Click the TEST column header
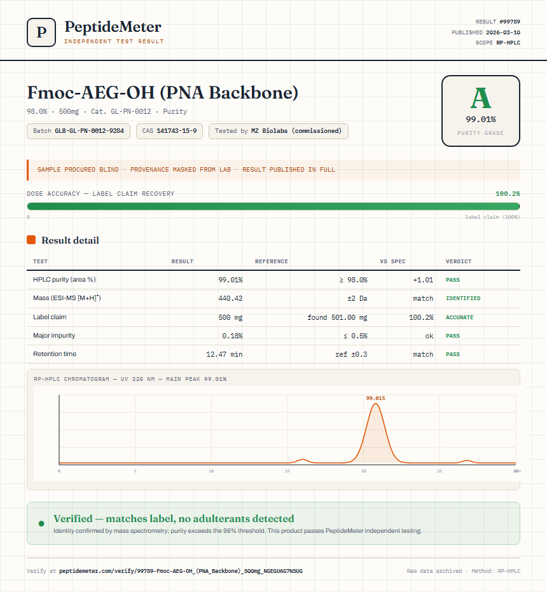This screenshot has width=547, height=592. pyautogui.click(x=41, y=261)
